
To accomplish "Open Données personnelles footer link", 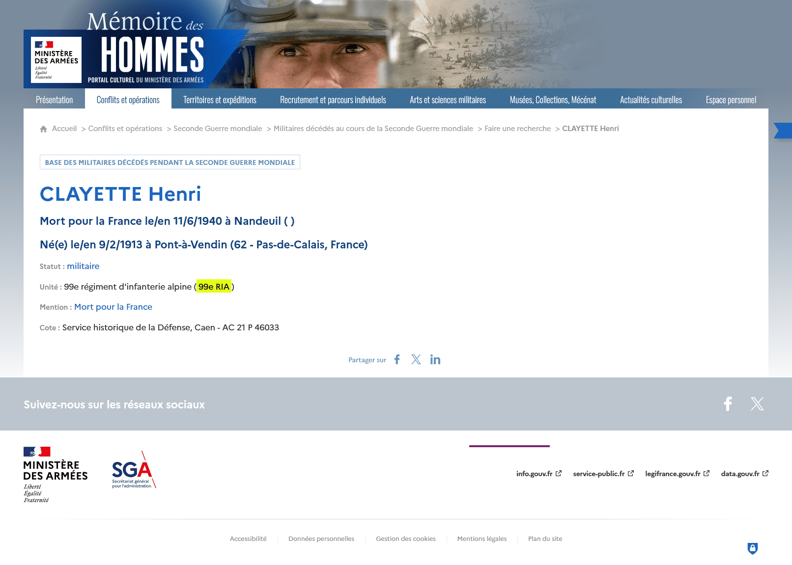I will point(321,538).
